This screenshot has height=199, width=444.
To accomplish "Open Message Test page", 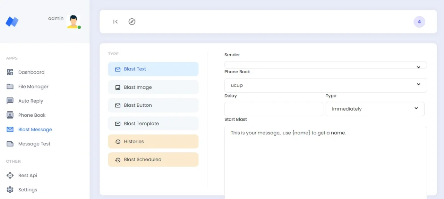I will 34,144.
